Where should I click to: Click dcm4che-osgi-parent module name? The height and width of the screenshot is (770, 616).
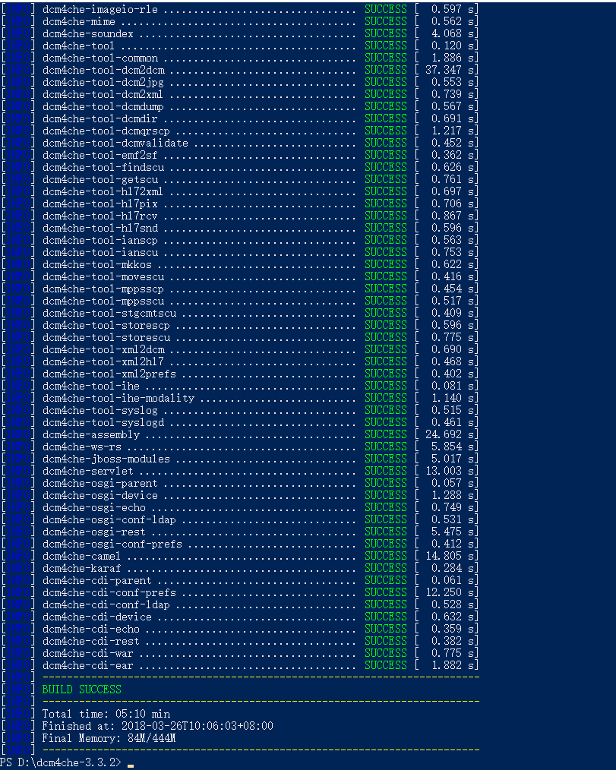(x=100, y=483)
